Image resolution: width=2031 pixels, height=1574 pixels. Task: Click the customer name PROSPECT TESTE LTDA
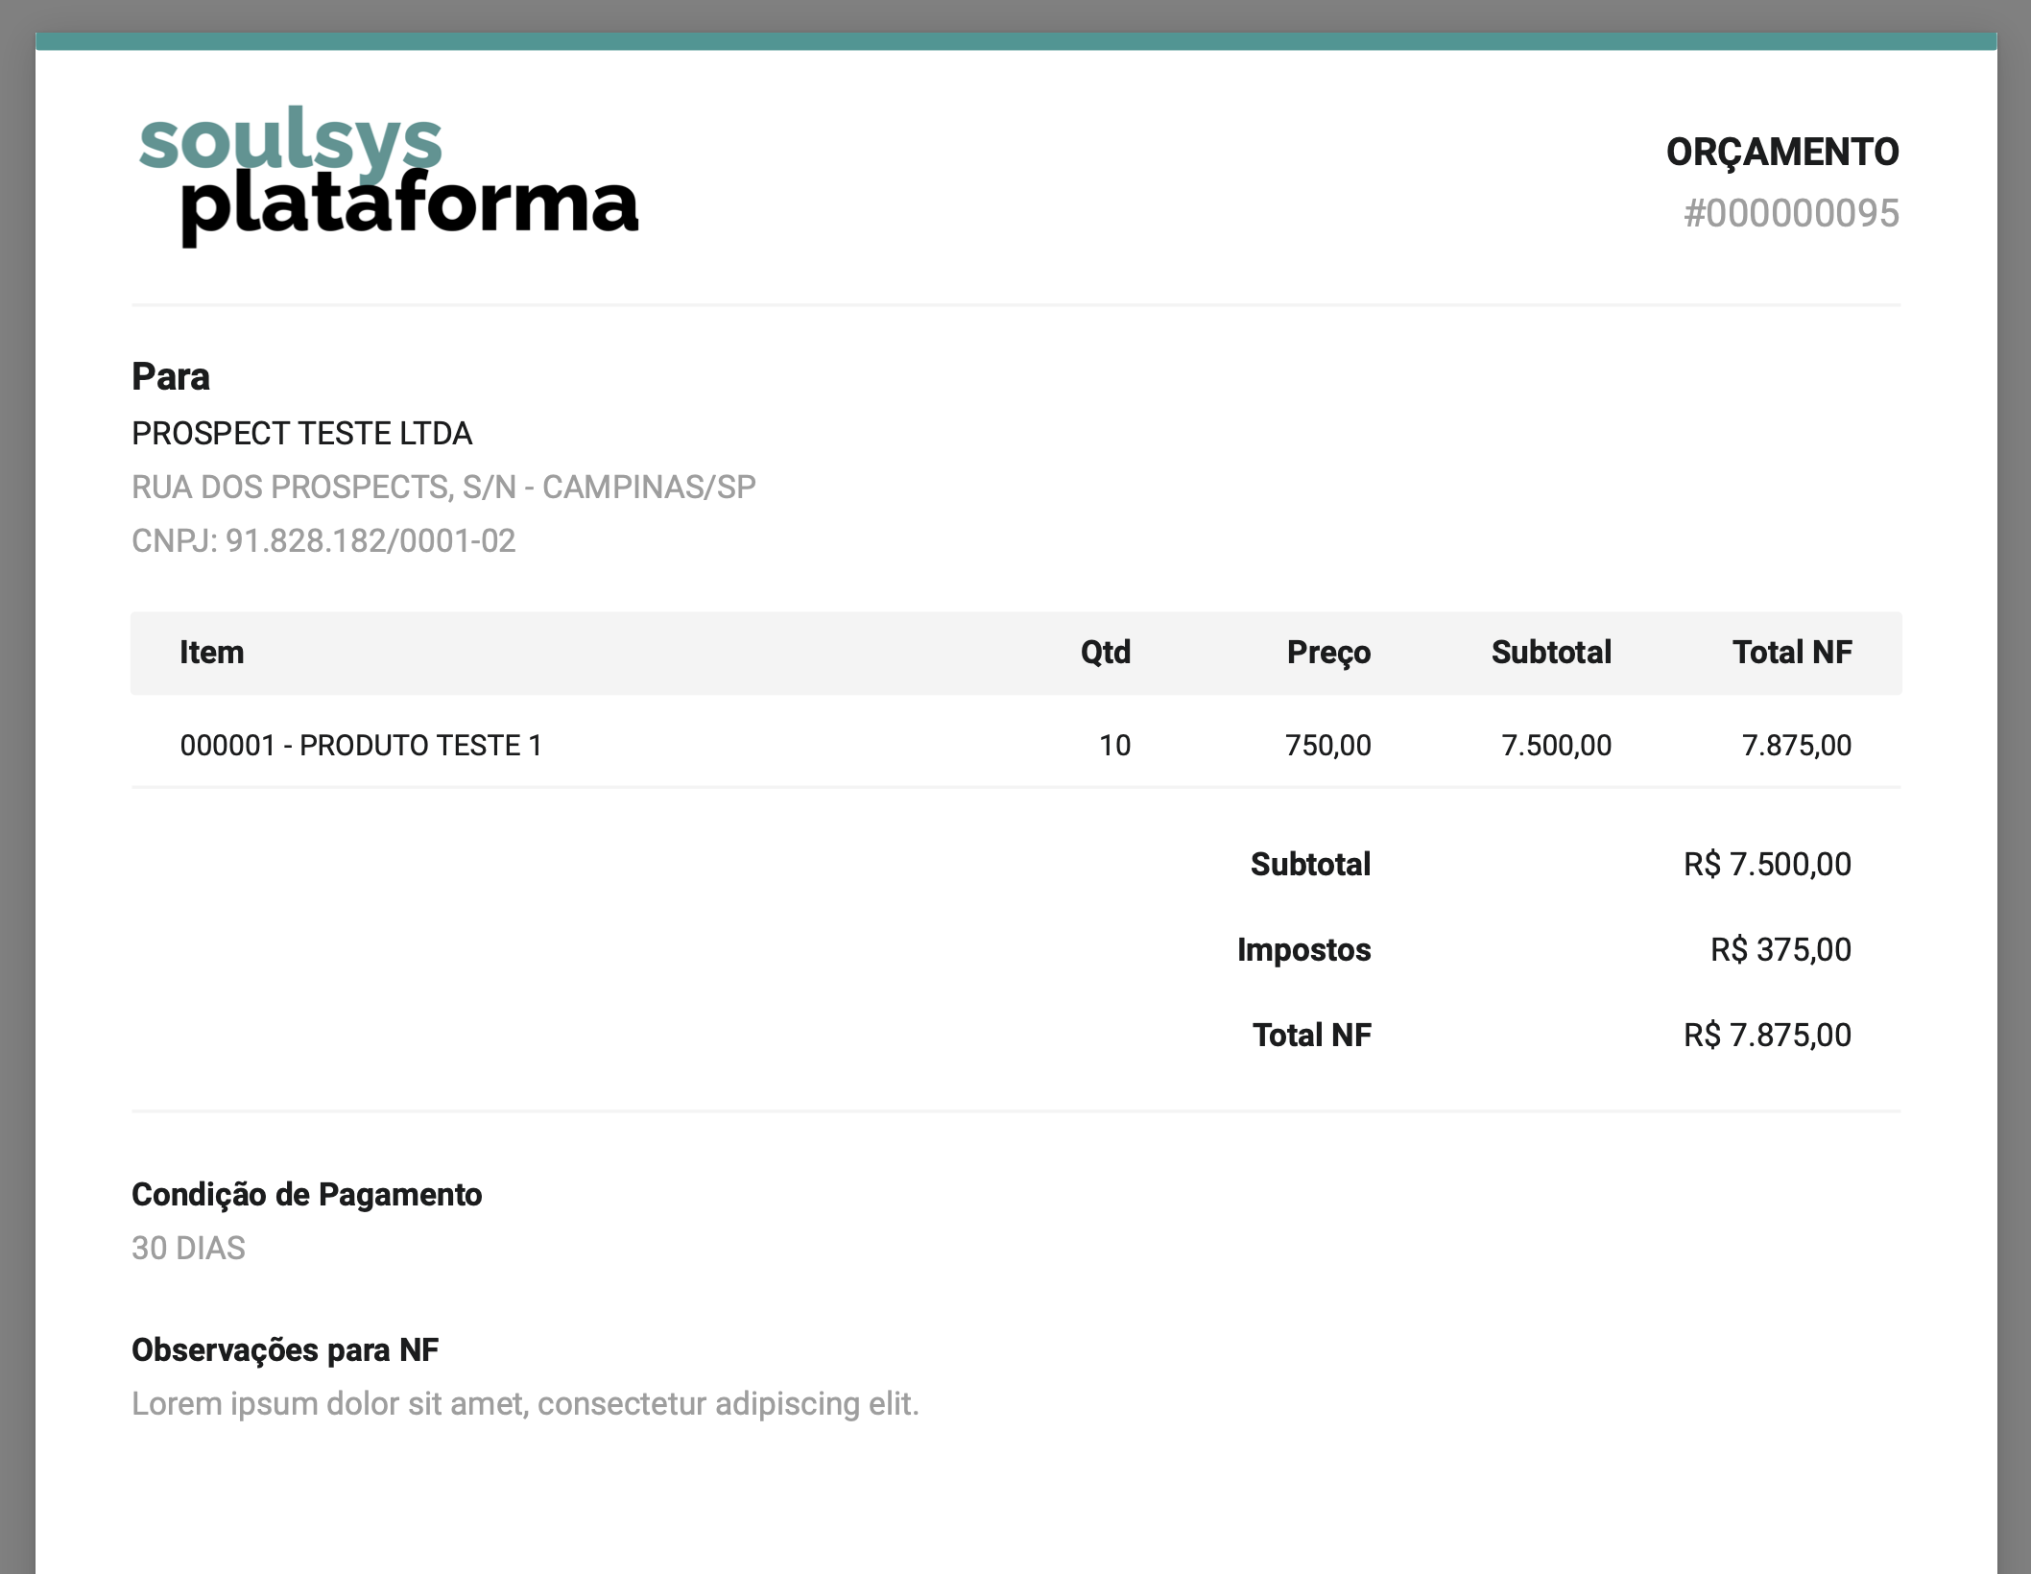click(301, 434)
